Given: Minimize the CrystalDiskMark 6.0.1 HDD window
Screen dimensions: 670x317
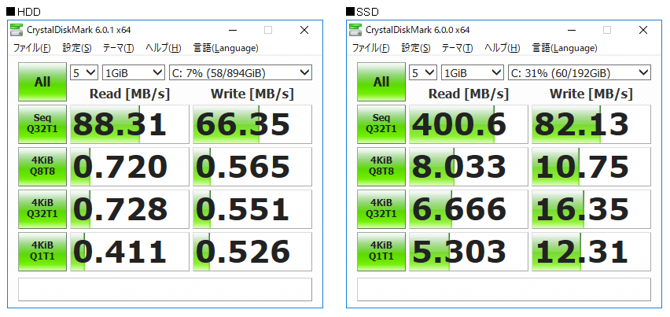Looking at the screenshot, I should 233,30.
